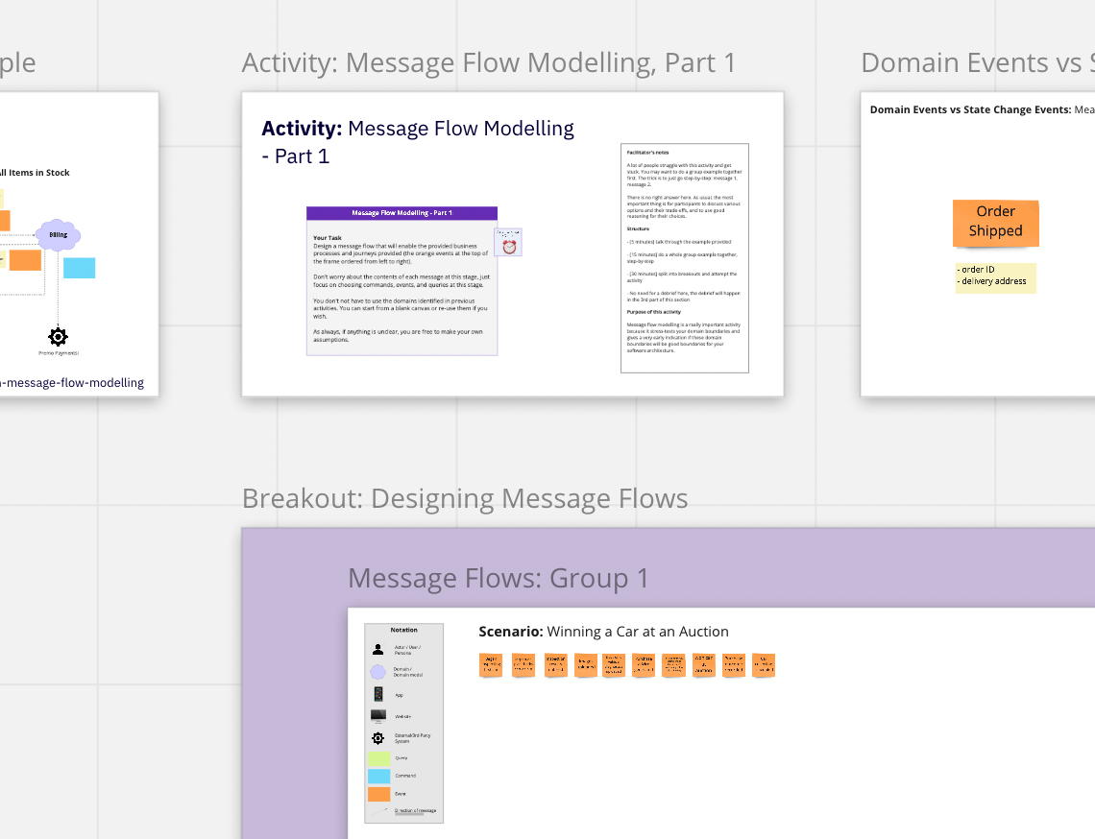
Task: Click the Items in Stock label
Action: [35, 173]
